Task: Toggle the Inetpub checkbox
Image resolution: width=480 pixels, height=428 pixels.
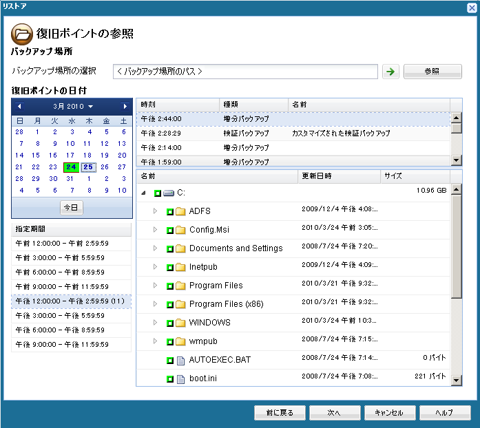Action: pyautogui.click(x=170, y=268)
